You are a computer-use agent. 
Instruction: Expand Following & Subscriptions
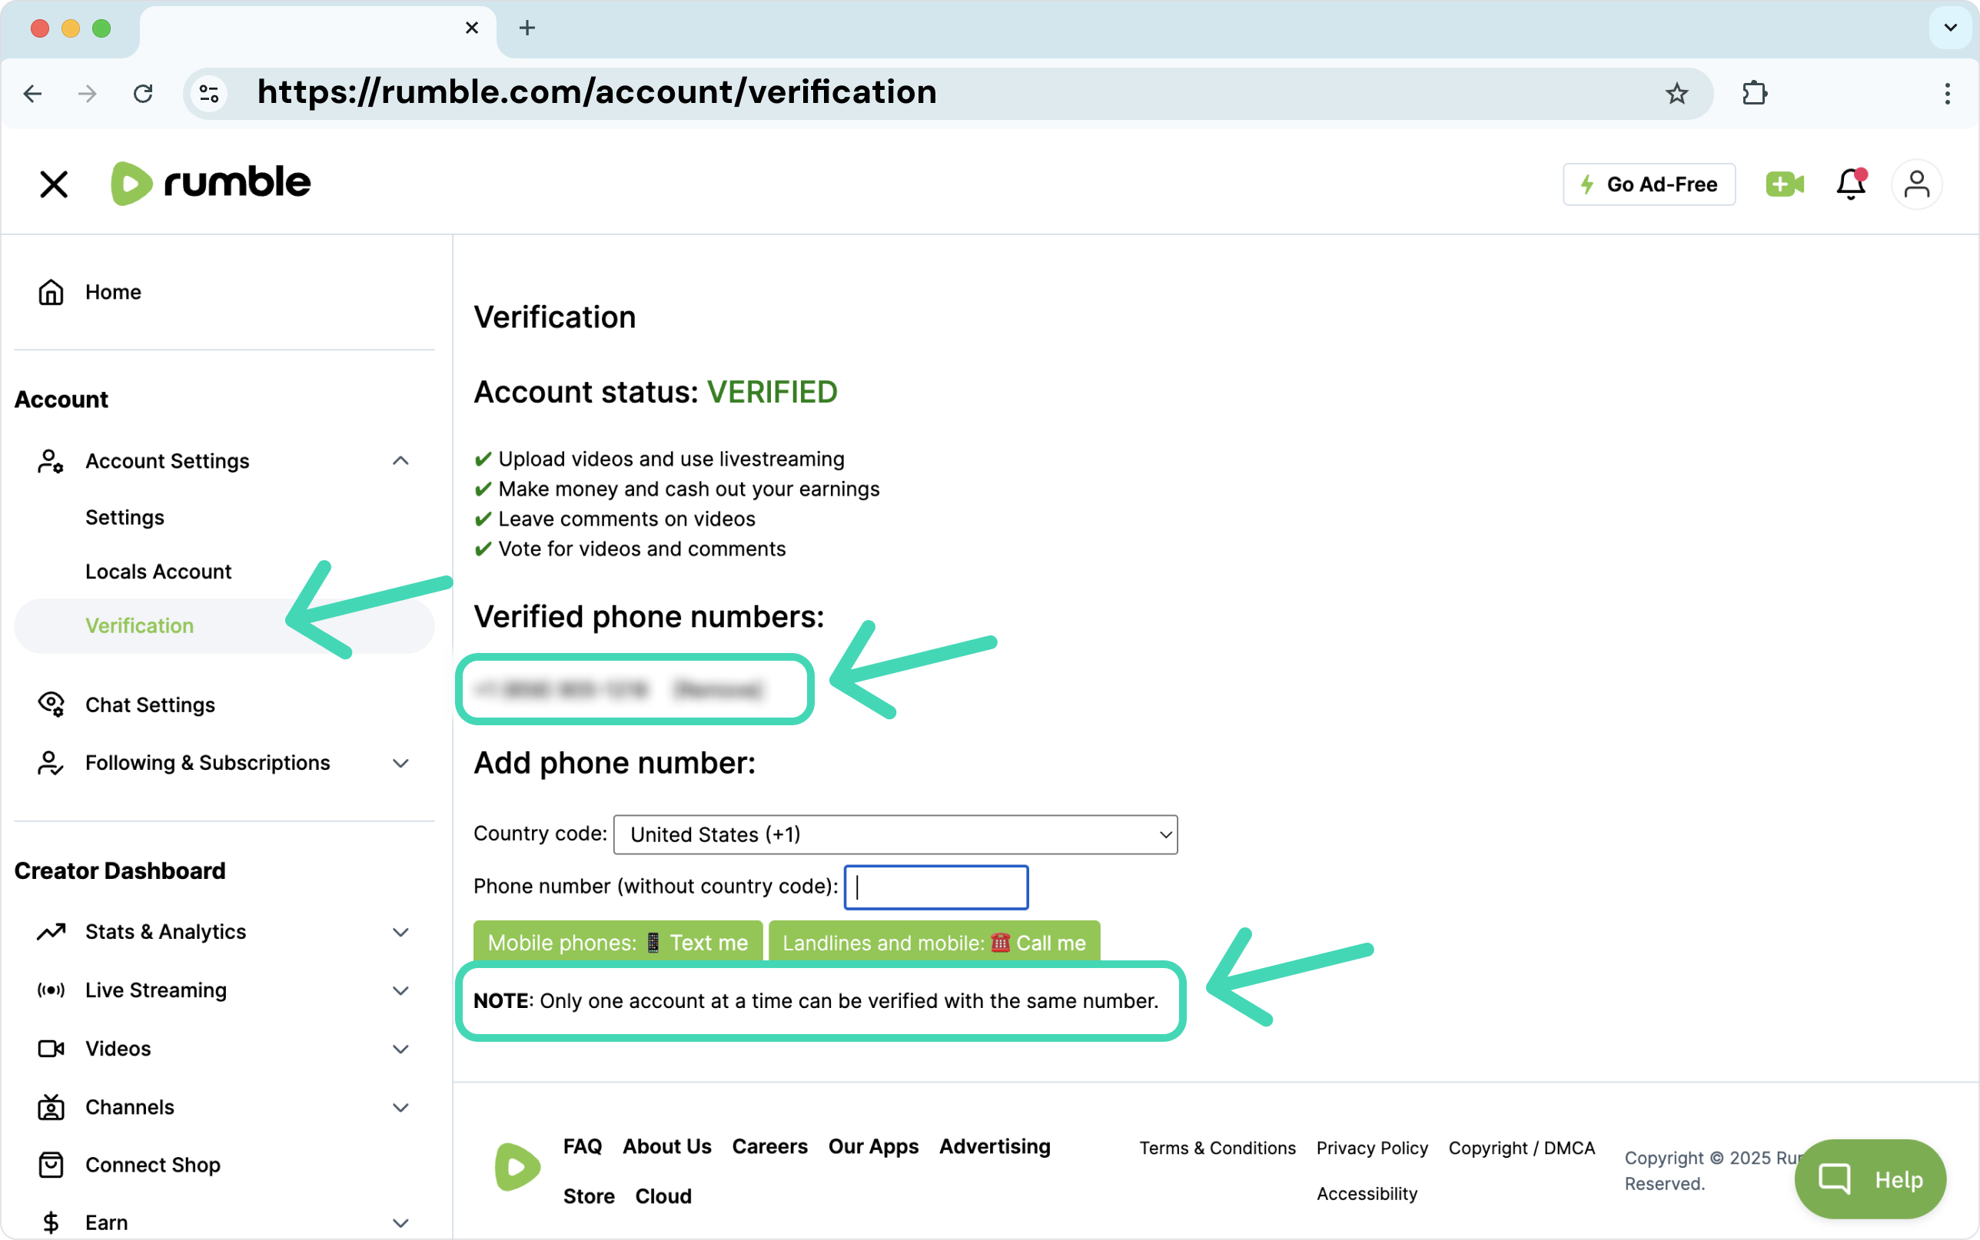click(400, 763)
